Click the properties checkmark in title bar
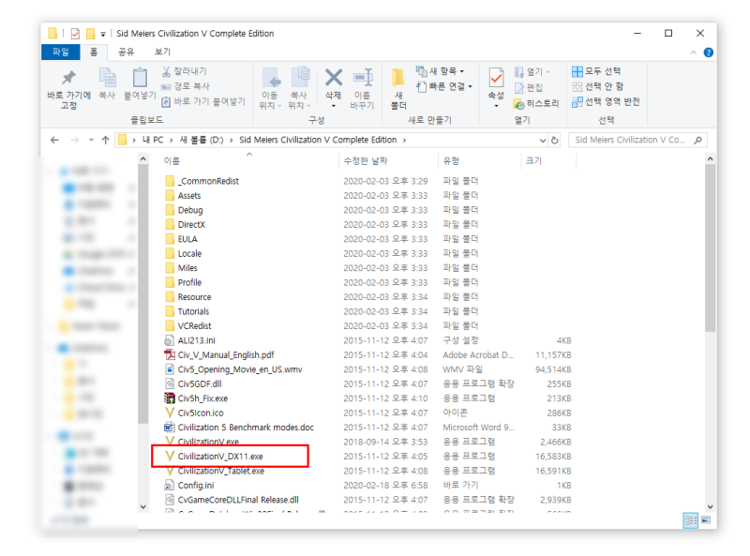 [x=75, y=34]
